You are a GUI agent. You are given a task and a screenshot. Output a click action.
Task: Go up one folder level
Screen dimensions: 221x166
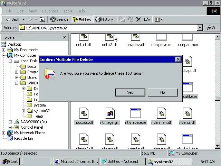(x=42, y=19)
